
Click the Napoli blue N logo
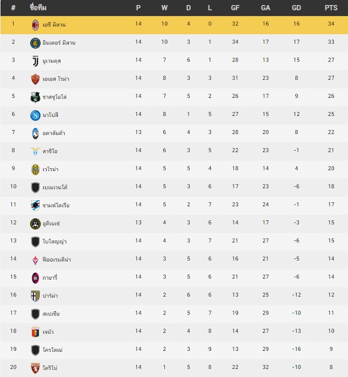[35, 115]
